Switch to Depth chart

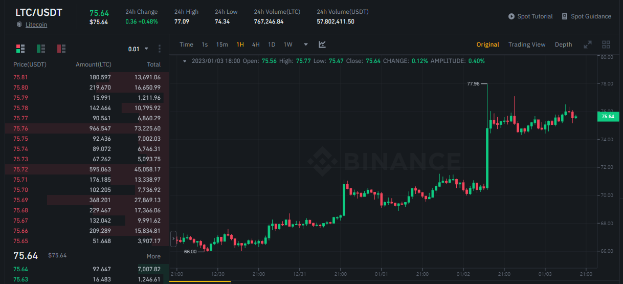click(564, 45)
